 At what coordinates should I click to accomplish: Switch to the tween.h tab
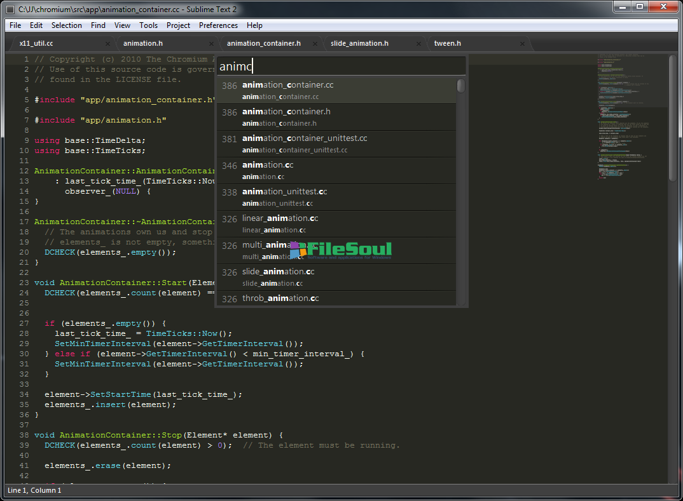click(447, 43)
